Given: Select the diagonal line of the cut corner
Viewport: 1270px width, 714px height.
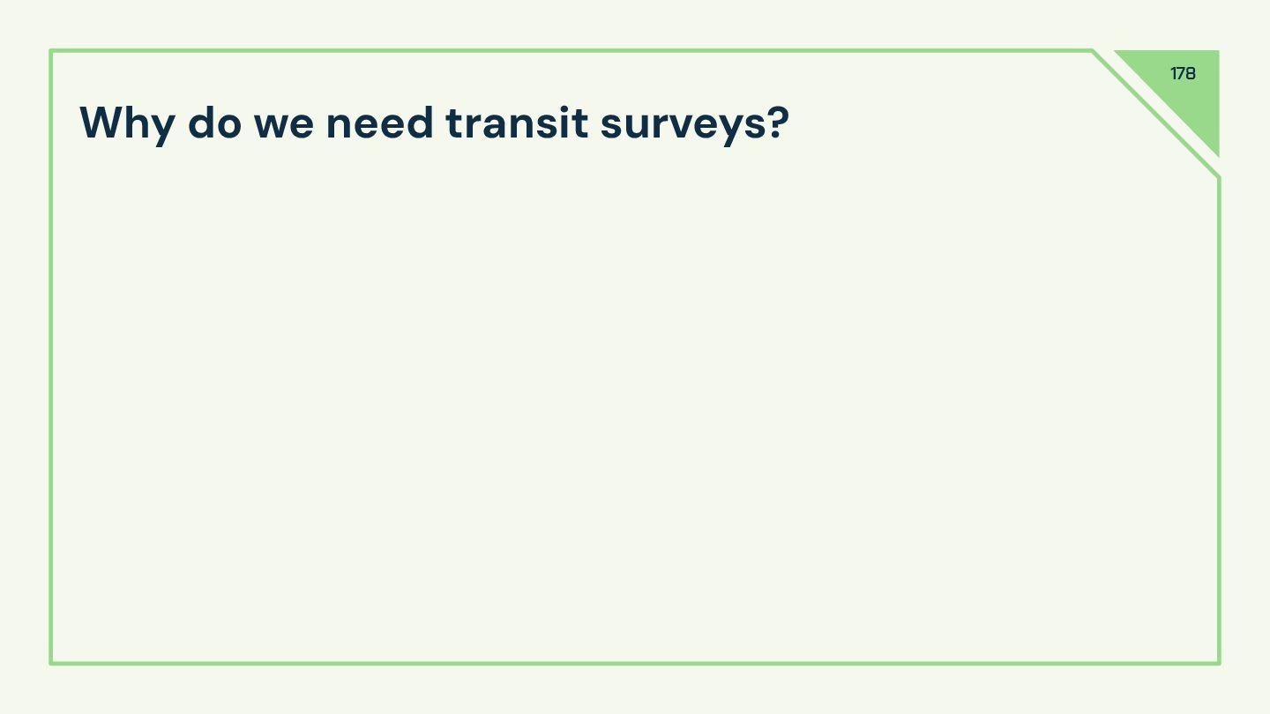Looking at the screenshot, I should [x=1156, y=114].
